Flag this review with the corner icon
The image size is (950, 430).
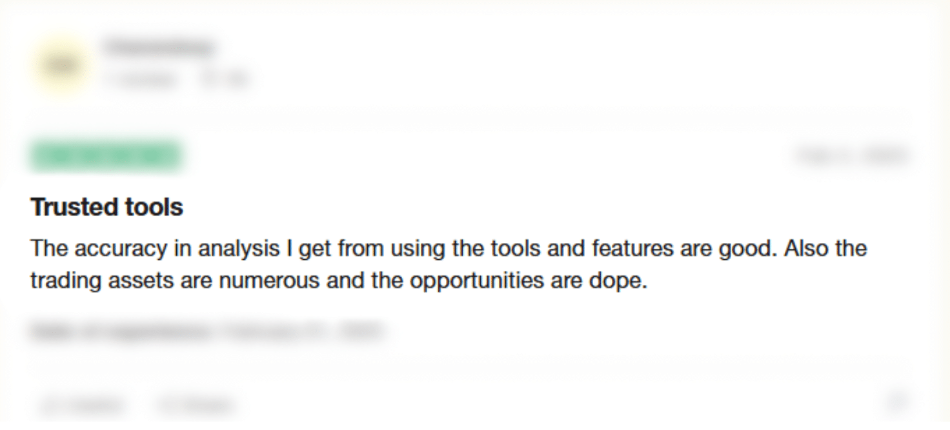point(898,401)
